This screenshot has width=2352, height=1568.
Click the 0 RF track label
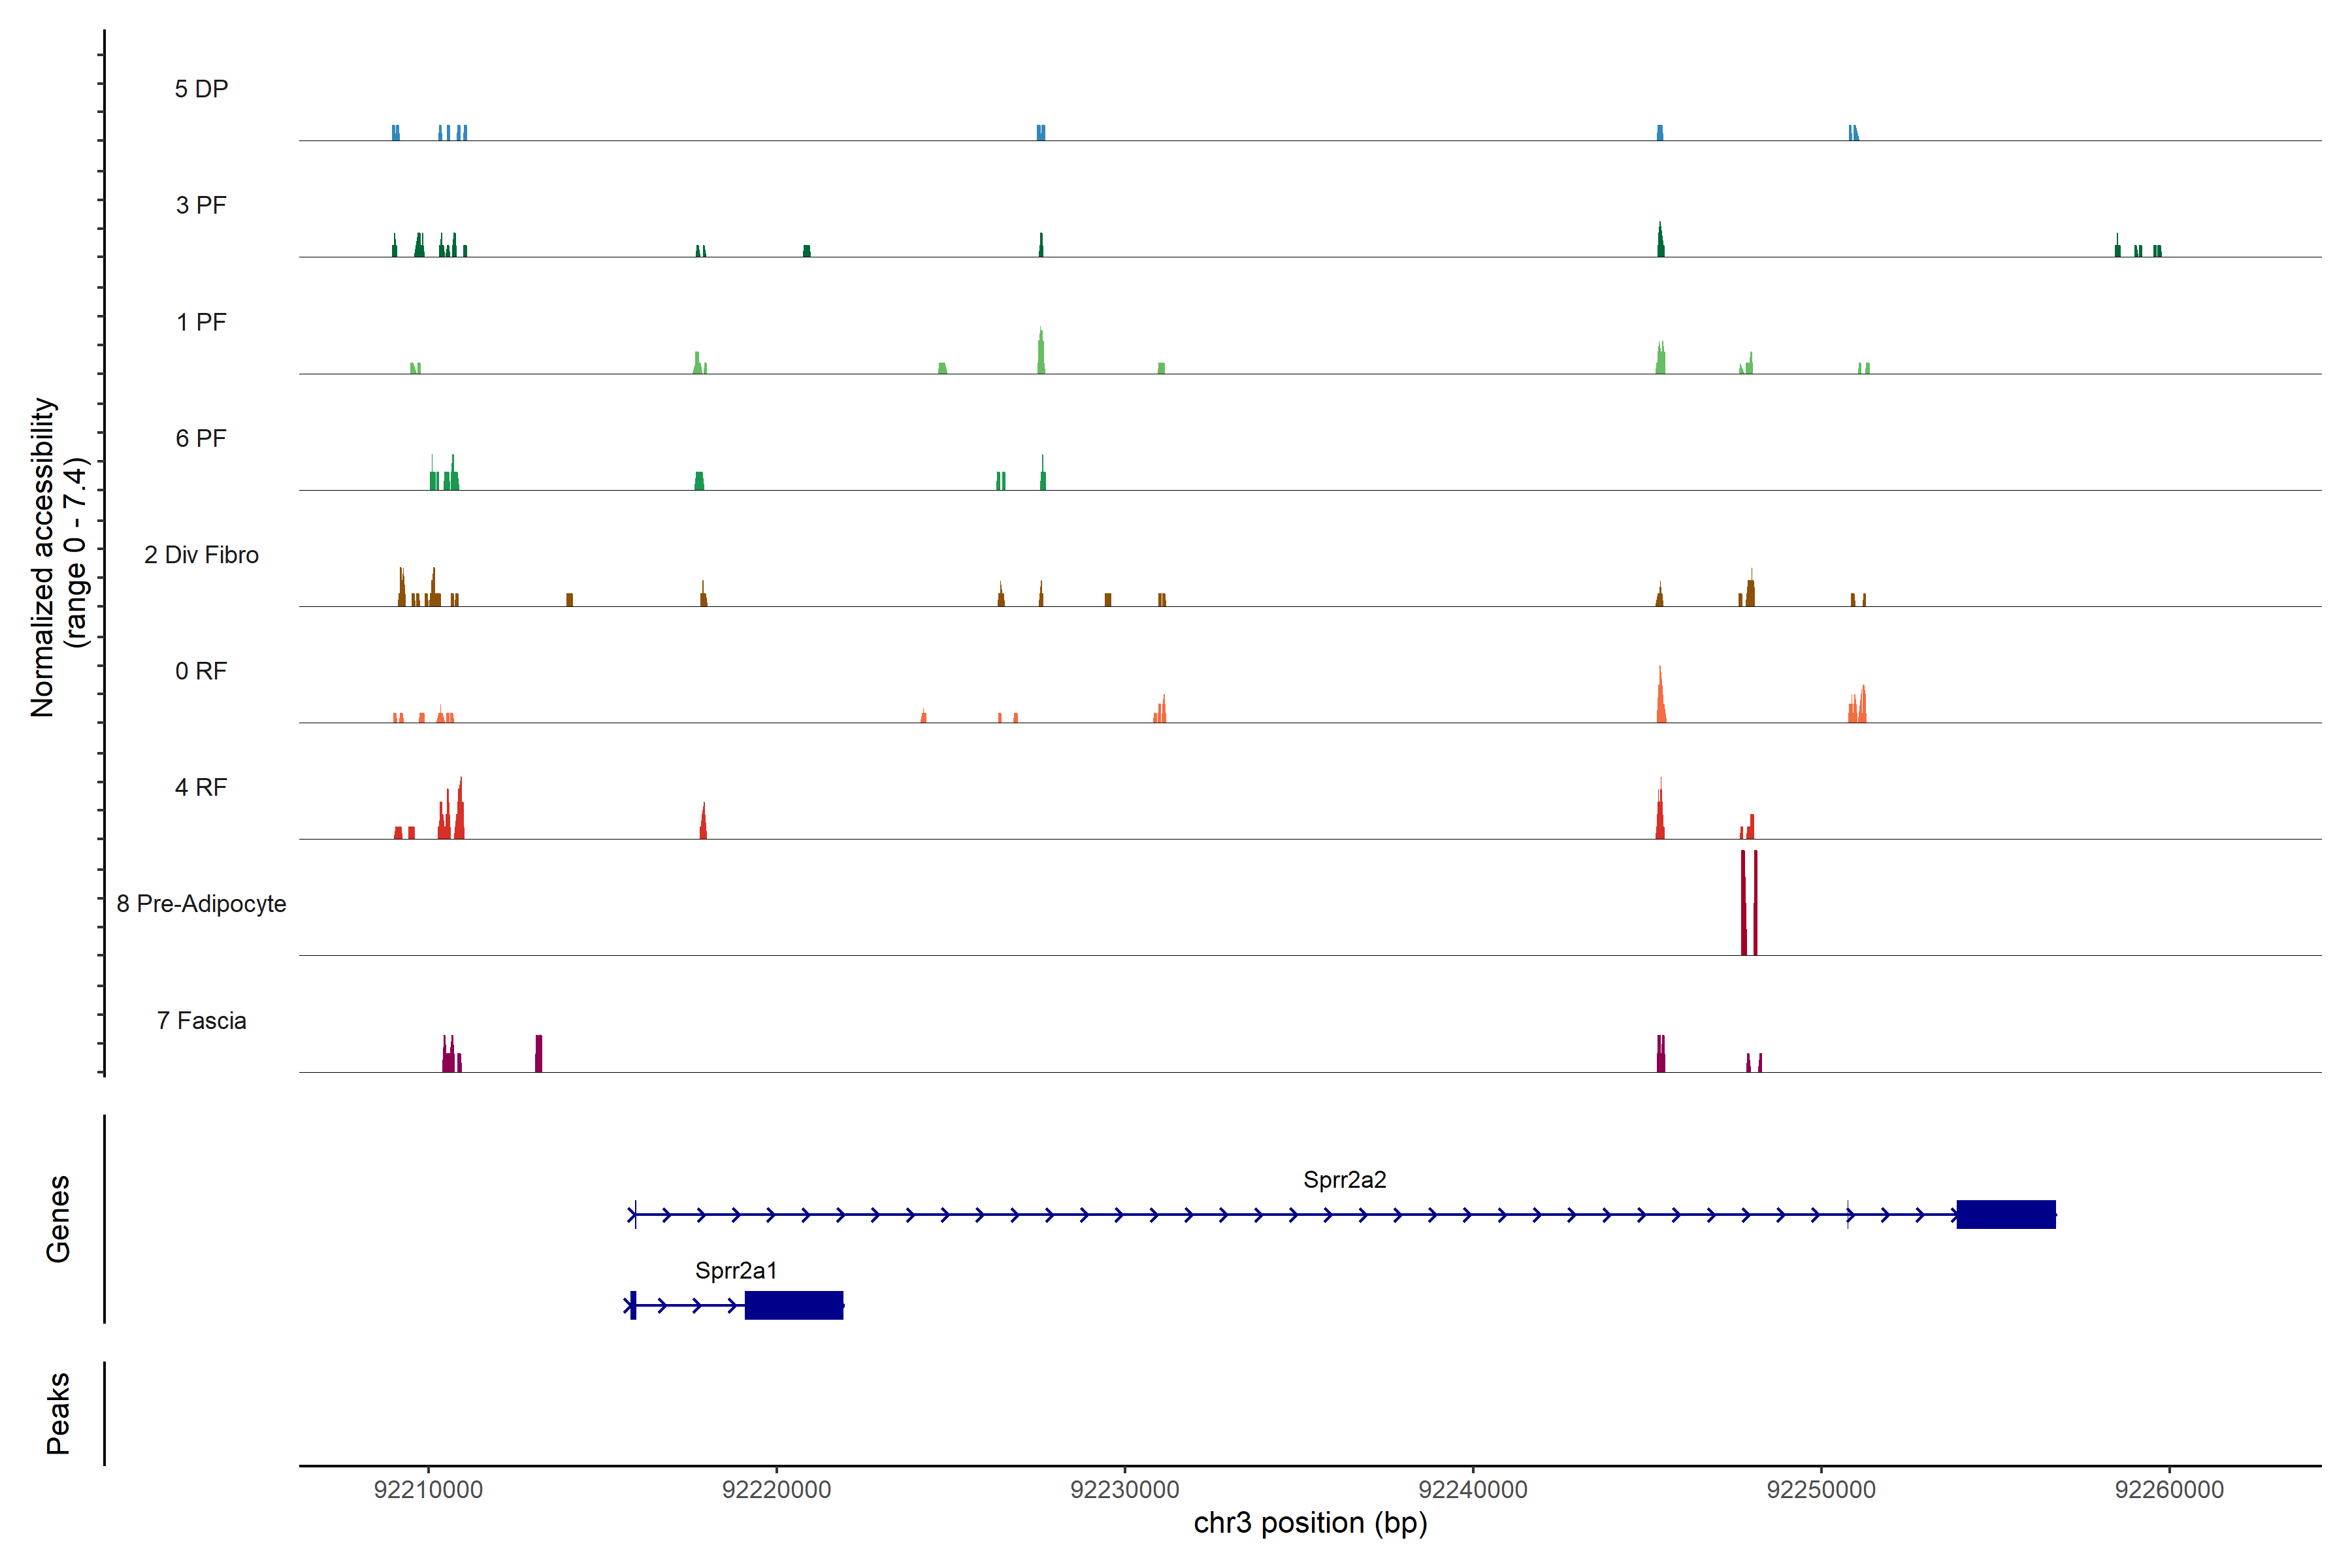(201, 671)
